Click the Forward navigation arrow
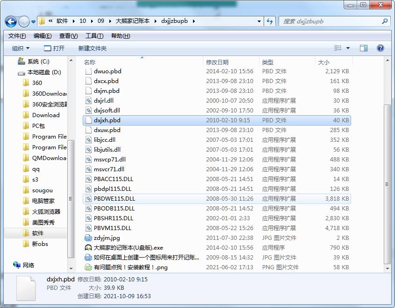Viewport: 395px width, 308px height. (24, 21)
